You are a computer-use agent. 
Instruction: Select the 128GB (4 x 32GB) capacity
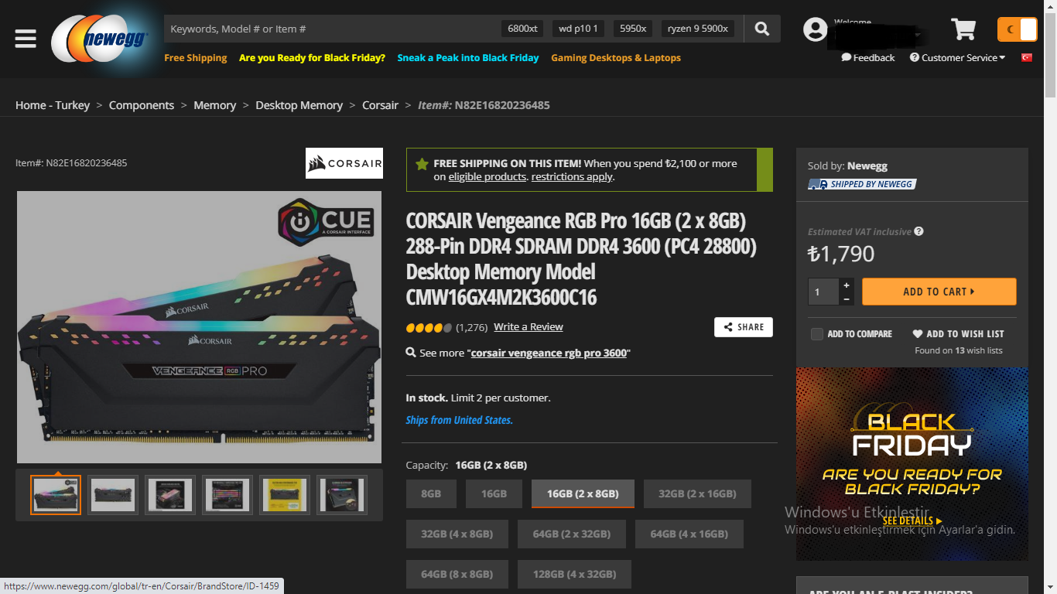(x=574, y=574)
